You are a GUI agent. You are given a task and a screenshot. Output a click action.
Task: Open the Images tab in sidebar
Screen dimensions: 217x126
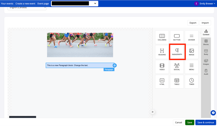click(206, 62)
